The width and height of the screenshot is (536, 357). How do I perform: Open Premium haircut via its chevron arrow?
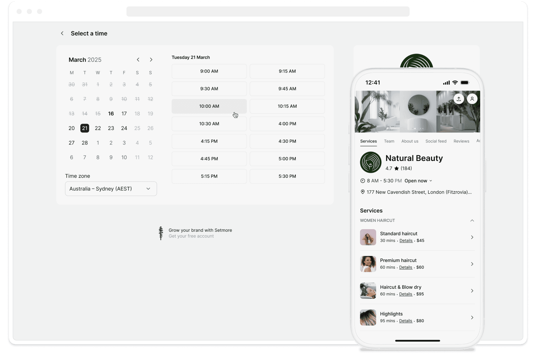[472, 264]
